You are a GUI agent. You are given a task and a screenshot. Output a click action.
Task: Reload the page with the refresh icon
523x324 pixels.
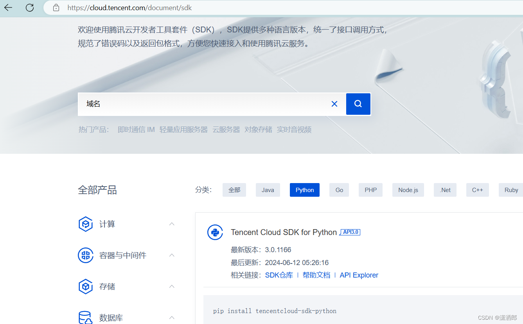pos(30,7)
